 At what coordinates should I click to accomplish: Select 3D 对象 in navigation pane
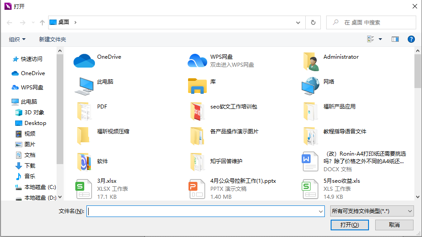(x=29, y=112)
